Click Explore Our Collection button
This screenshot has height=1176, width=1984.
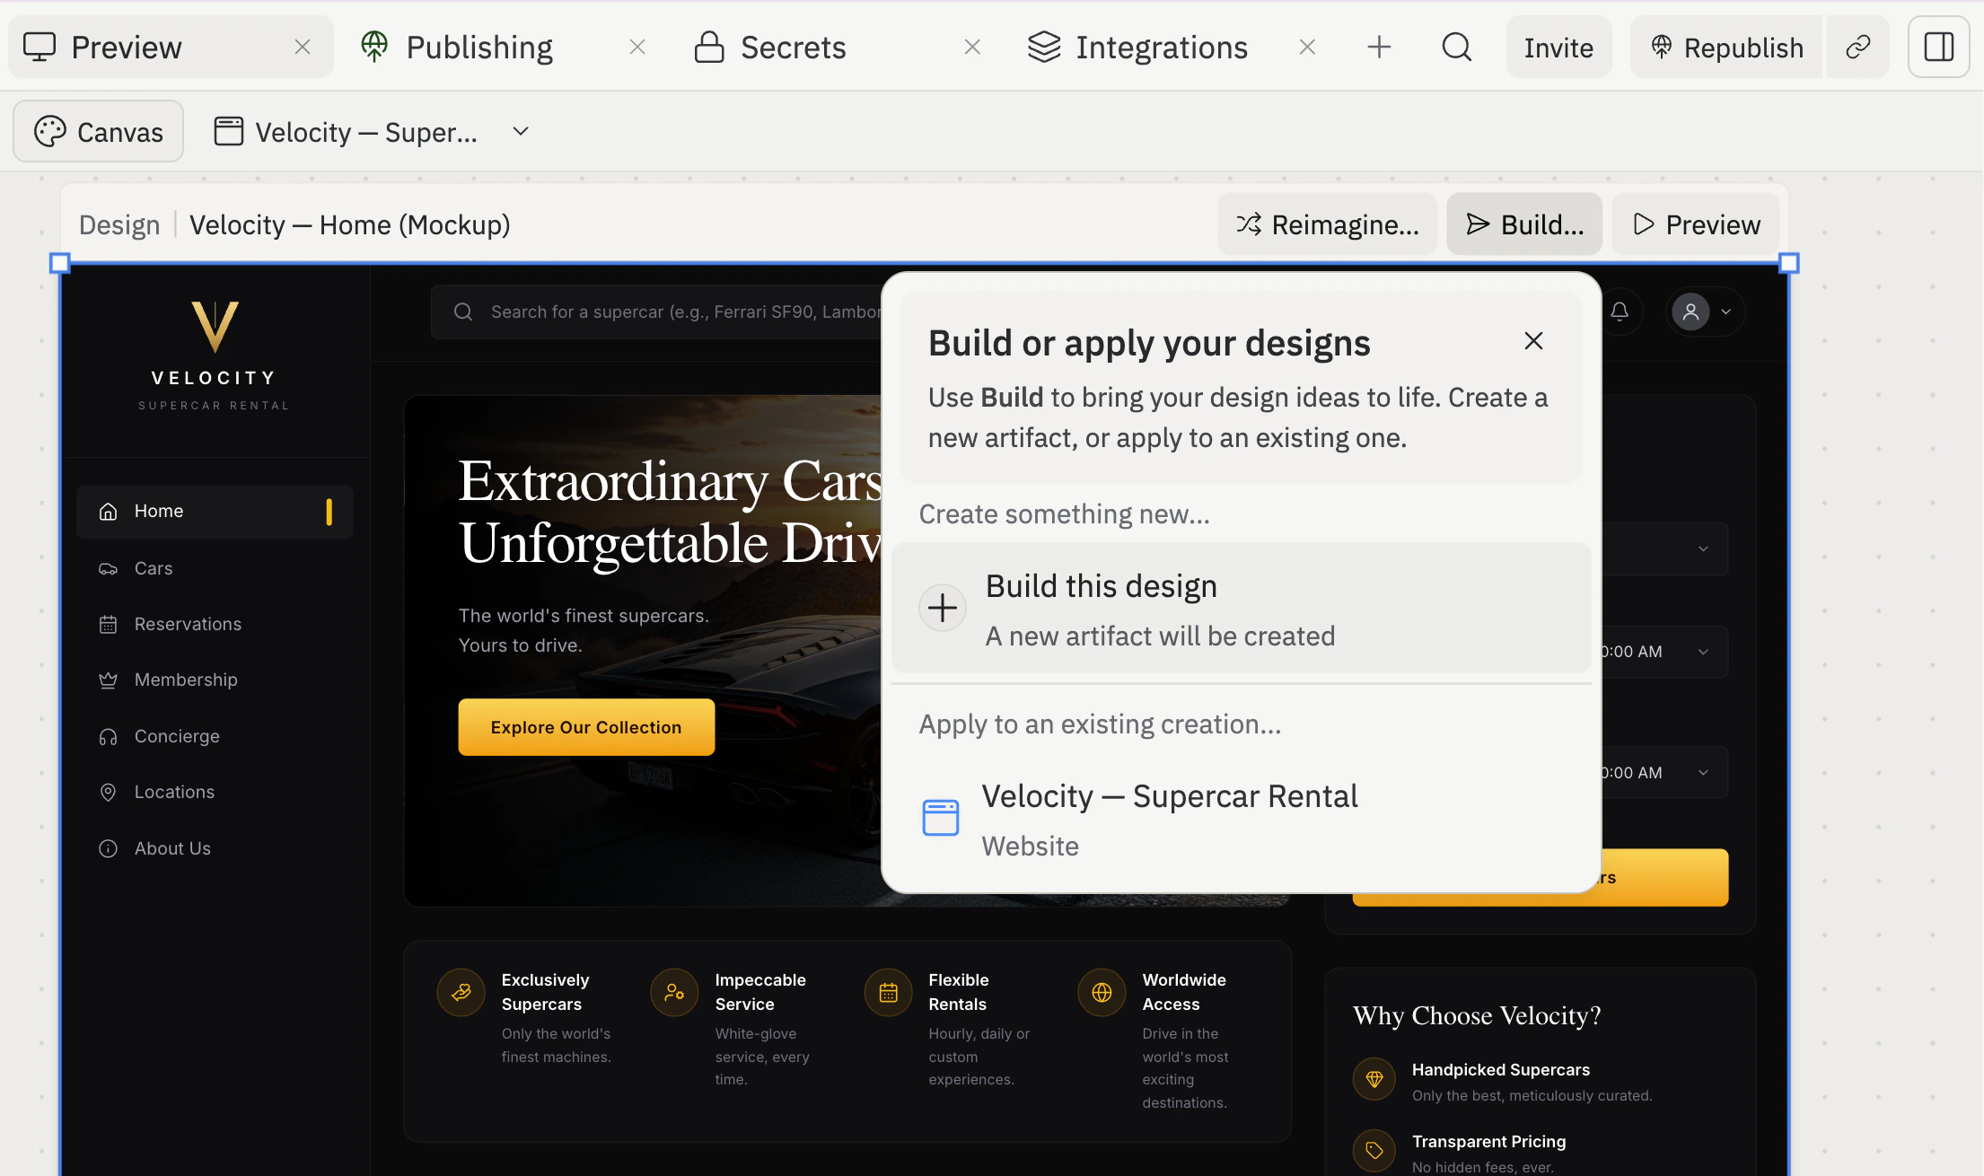click(x=586, y=727)
